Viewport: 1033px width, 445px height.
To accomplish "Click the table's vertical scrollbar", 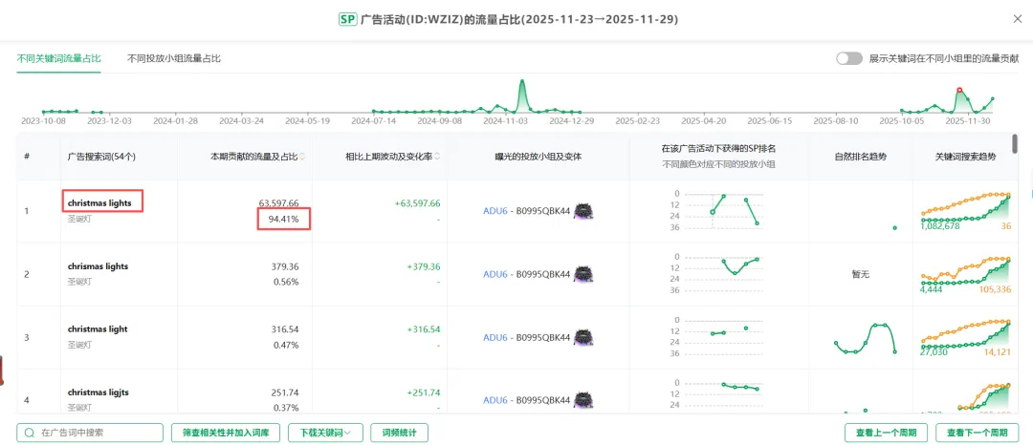I will point(1015,143).
